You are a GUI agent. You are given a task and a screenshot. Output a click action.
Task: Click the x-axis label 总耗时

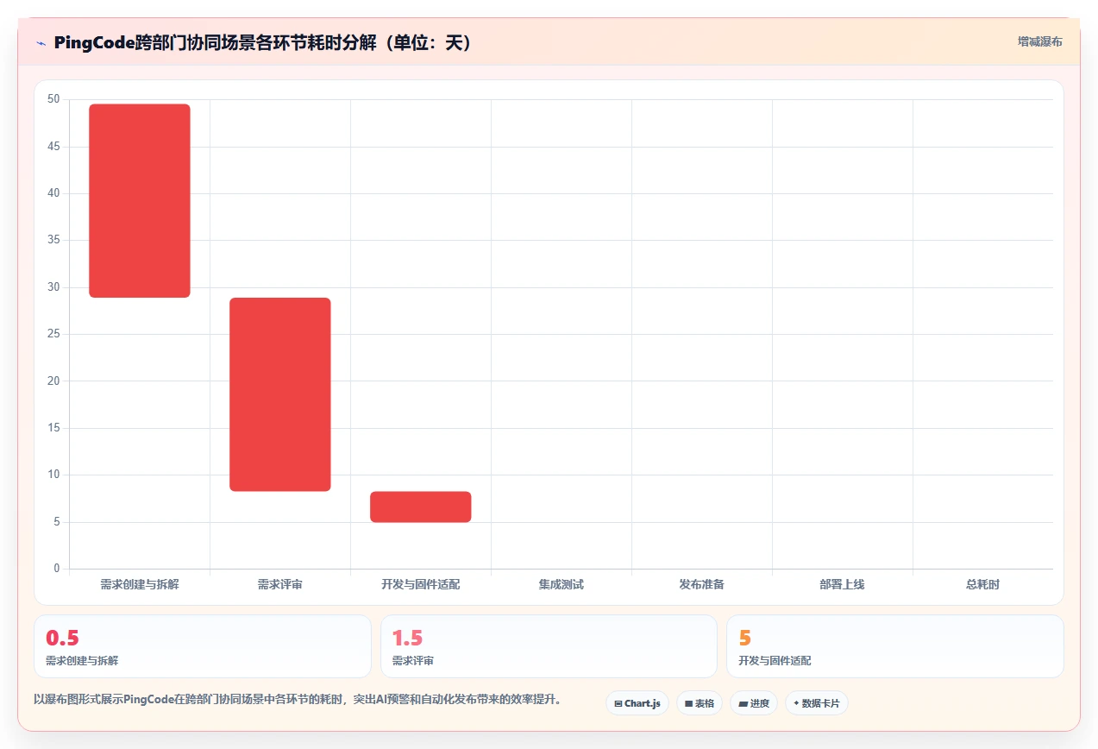pyautogui.click(x=983, y=585)
